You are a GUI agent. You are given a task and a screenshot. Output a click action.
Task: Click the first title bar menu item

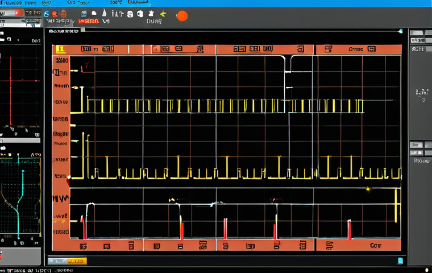click(x=18, y=3)
